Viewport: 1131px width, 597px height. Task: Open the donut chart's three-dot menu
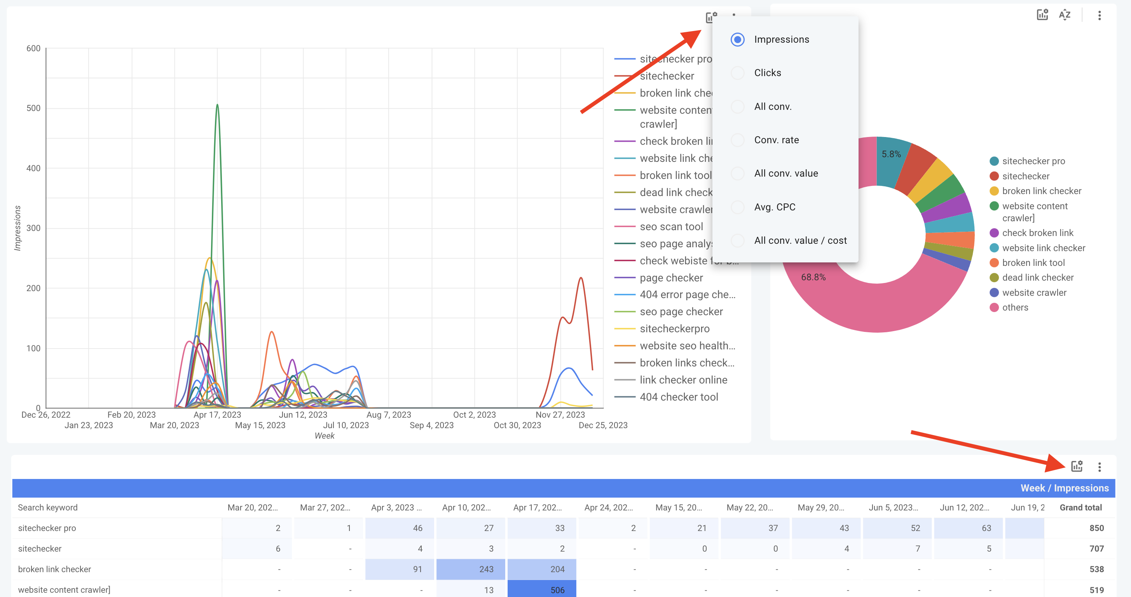tap(1100, 16)
